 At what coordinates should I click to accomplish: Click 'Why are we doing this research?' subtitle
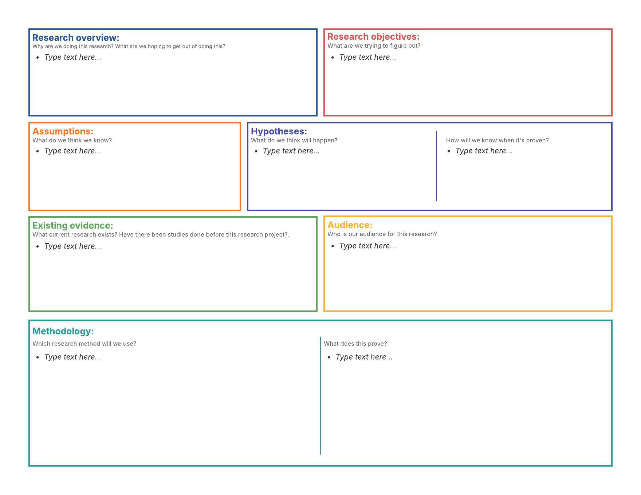[x=73, y=46]
